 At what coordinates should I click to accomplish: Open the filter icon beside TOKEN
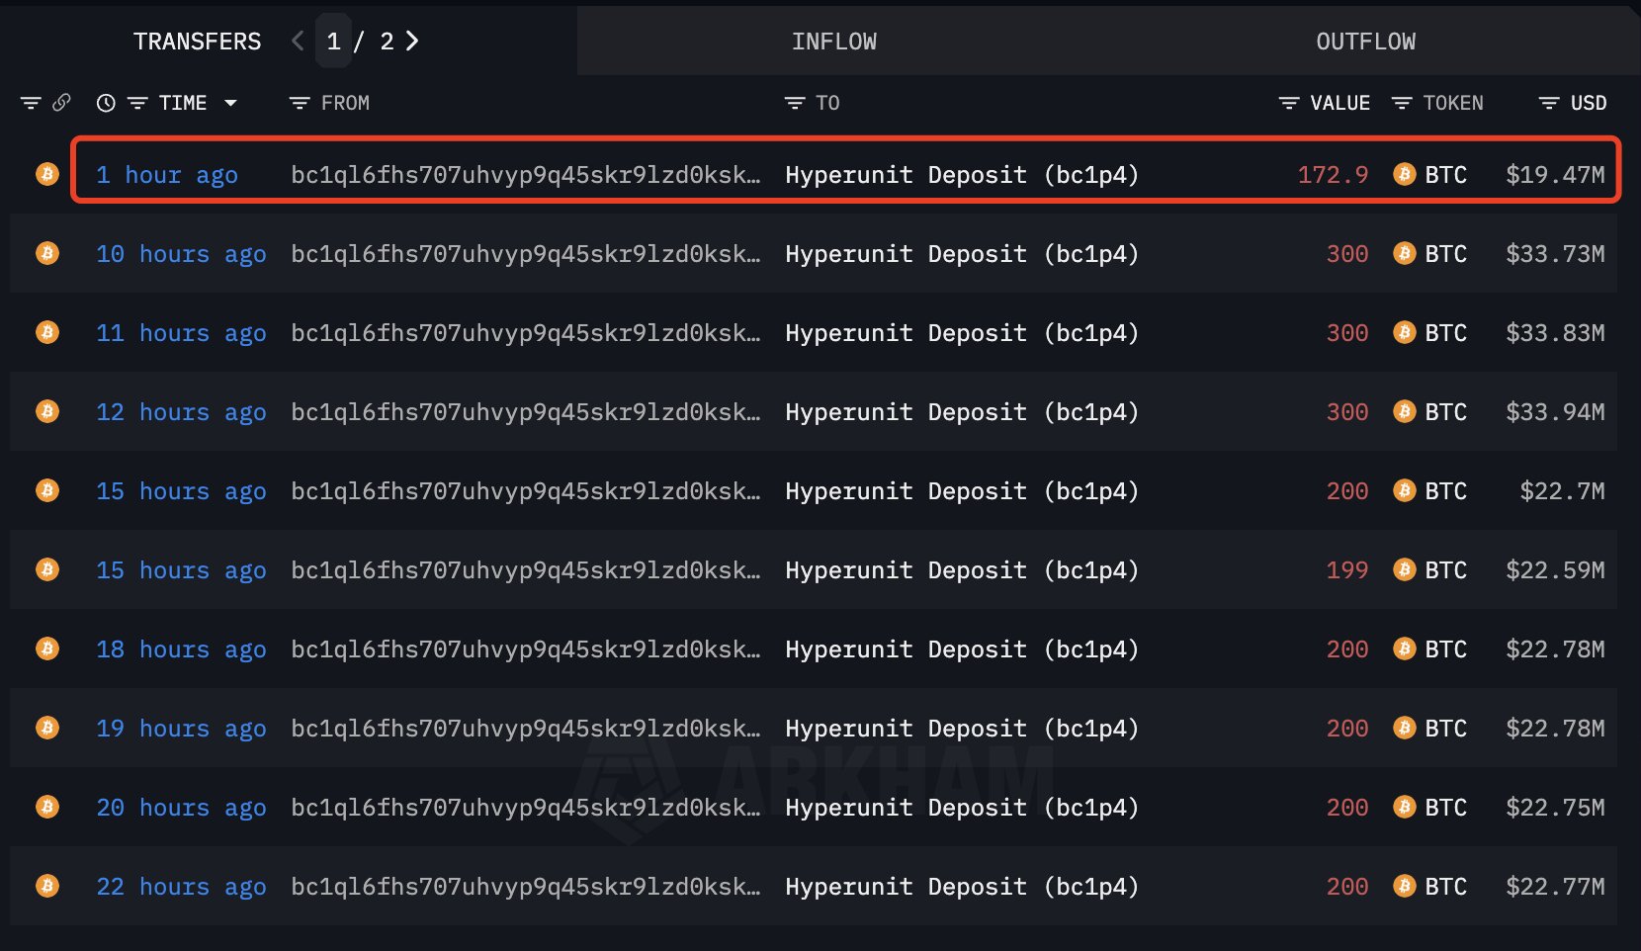pos(1402,103)
